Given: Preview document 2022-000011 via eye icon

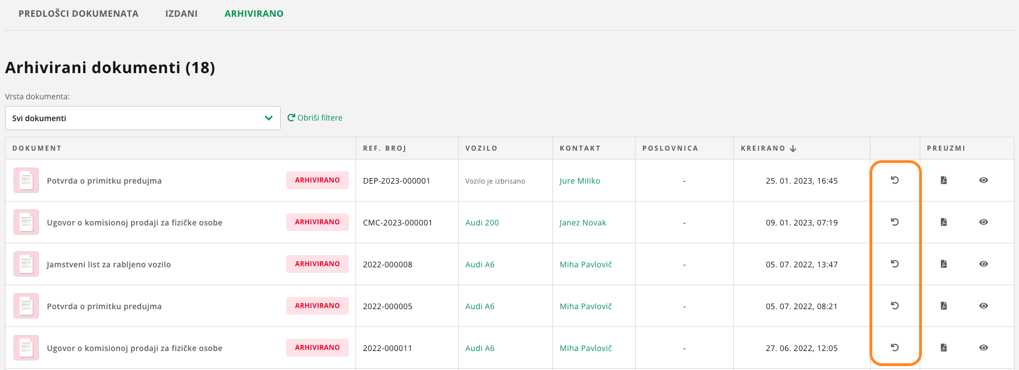Looking at the screenshot, I should (983, 348).
